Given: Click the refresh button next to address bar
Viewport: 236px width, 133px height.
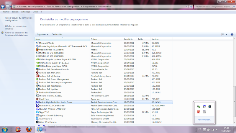Looking at the screenshot, I should tap(191, 7).
